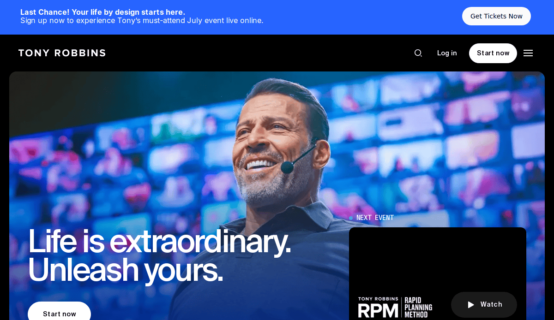Click the Log in link
554x320 pixels.
[x=447, y=53]
